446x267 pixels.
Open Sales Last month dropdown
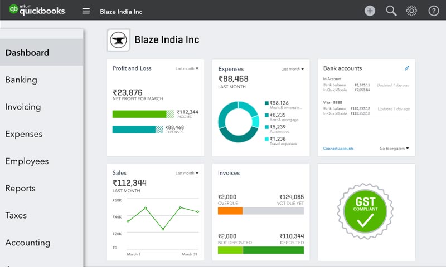(x=187, y=174)
